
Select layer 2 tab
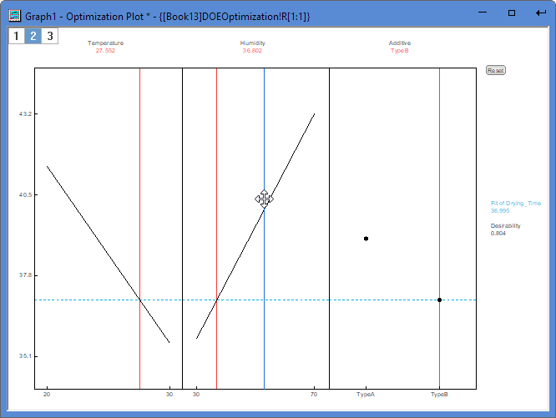pyautogui.click(x=33, y=36)
